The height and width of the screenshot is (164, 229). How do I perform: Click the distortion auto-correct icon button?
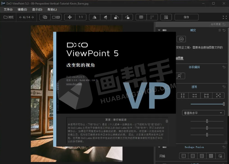coord(181,39)
